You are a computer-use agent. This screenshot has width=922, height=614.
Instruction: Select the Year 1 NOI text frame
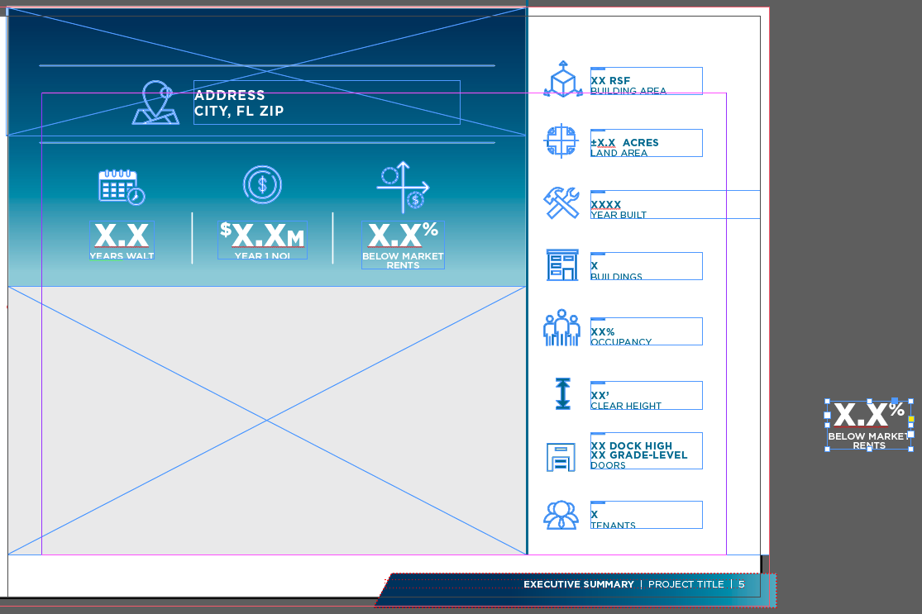[262, 240]
